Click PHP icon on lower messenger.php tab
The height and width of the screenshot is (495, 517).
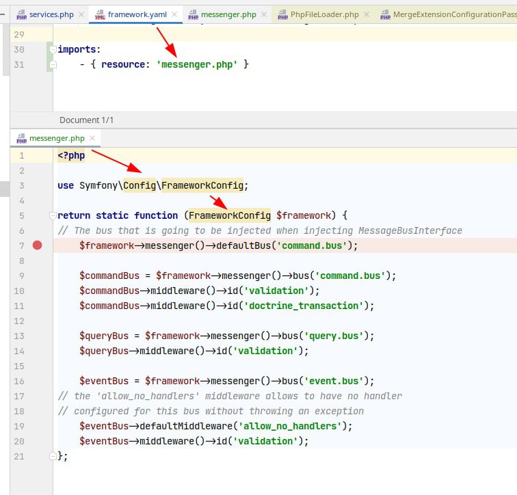point(21,138)
